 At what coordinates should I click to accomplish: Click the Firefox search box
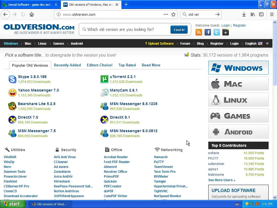[200, 15]
